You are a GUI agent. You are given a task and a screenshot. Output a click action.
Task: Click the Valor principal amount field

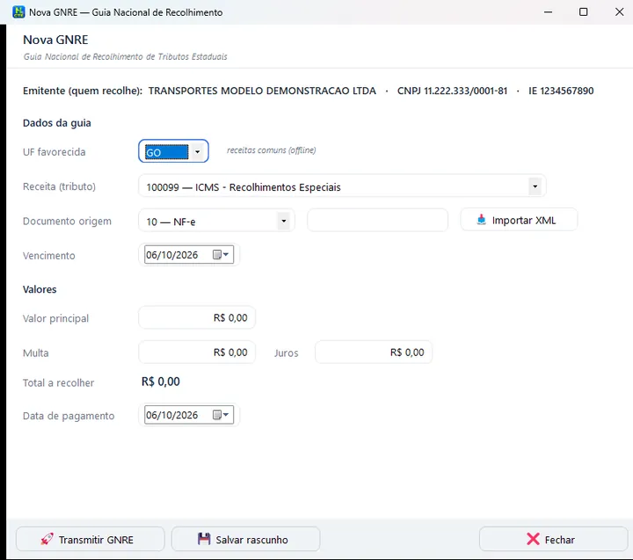tap(197, 317)
